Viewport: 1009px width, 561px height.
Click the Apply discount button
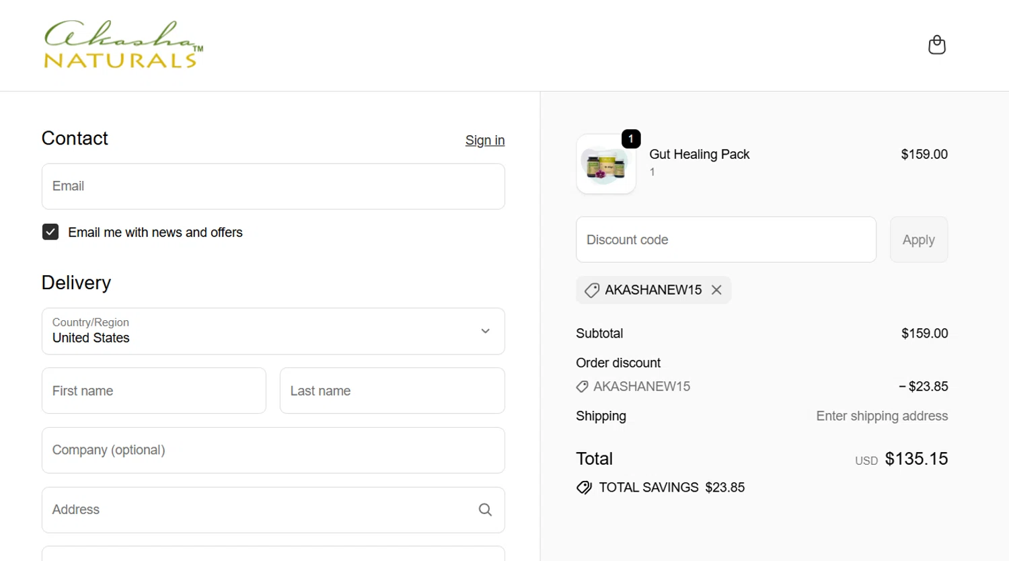918,239
